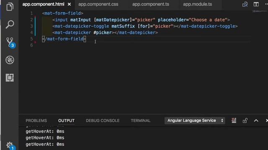Clear the output log

pyautogui.click(x=234, y=120)
